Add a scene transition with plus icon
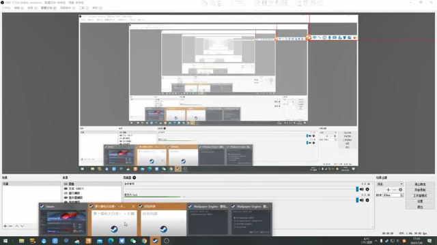The image size is (437, 245). click(388, 190)
